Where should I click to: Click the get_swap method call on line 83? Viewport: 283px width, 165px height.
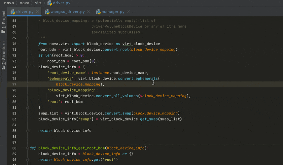coord(149,119)
